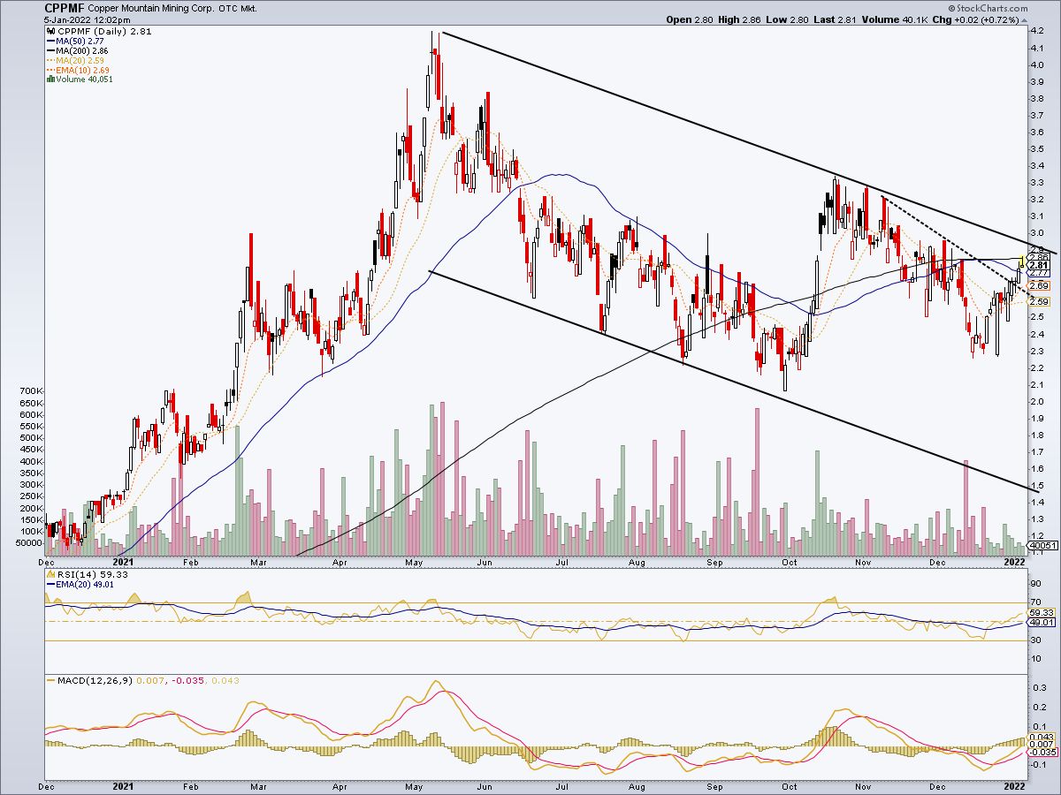1061x795 pixels.
Task: Click the -0.1 level on the MACD axis
Action: [x=1037, y=765]
